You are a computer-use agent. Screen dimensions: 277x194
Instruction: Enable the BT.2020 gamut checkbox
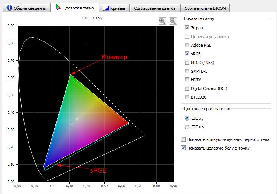(187, 97)
